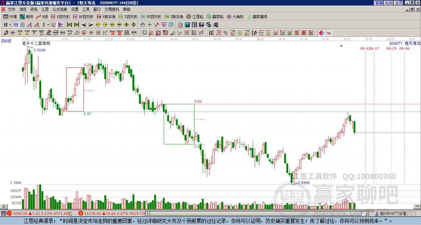
Task: Open the 9T四方形 tool
Action: click(151, 16)
